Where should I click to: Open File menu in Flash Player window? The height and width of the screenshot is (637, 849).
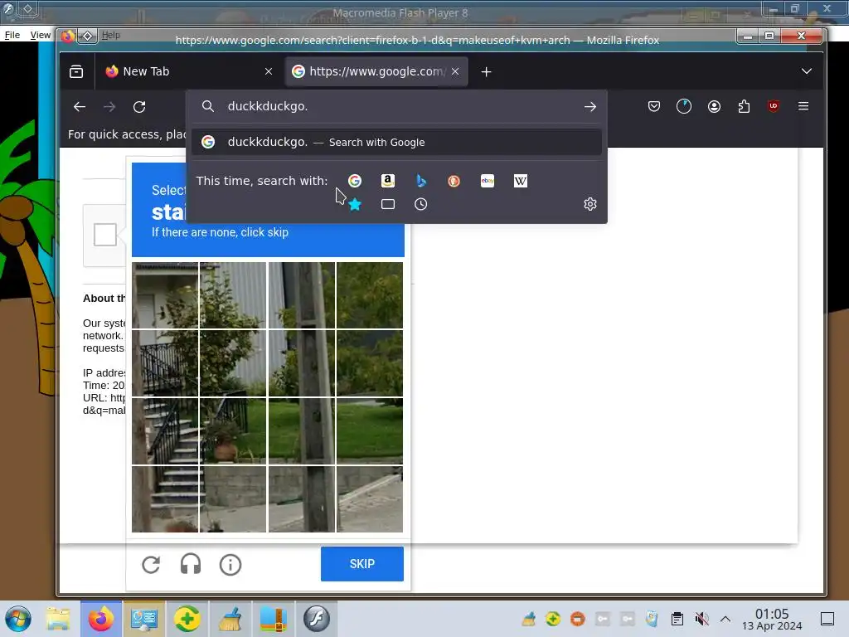pos(12,35)
